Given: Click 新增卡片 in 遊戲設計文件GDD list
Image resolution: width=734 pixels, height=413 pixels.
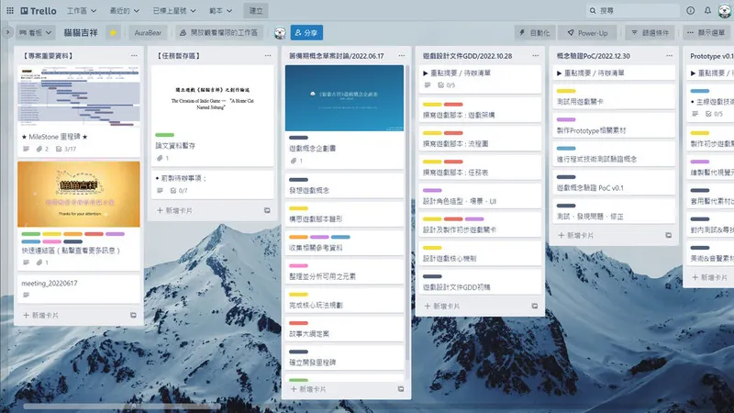Looking at the screenshot, I should (x=442, y=307).
